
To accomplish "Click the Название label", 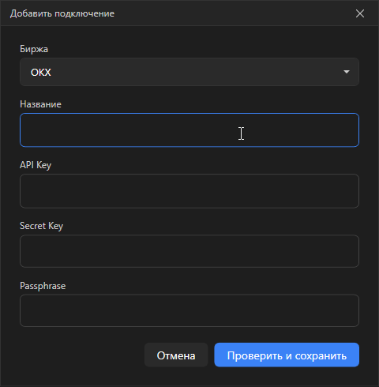I will click(x=40, y=104).
